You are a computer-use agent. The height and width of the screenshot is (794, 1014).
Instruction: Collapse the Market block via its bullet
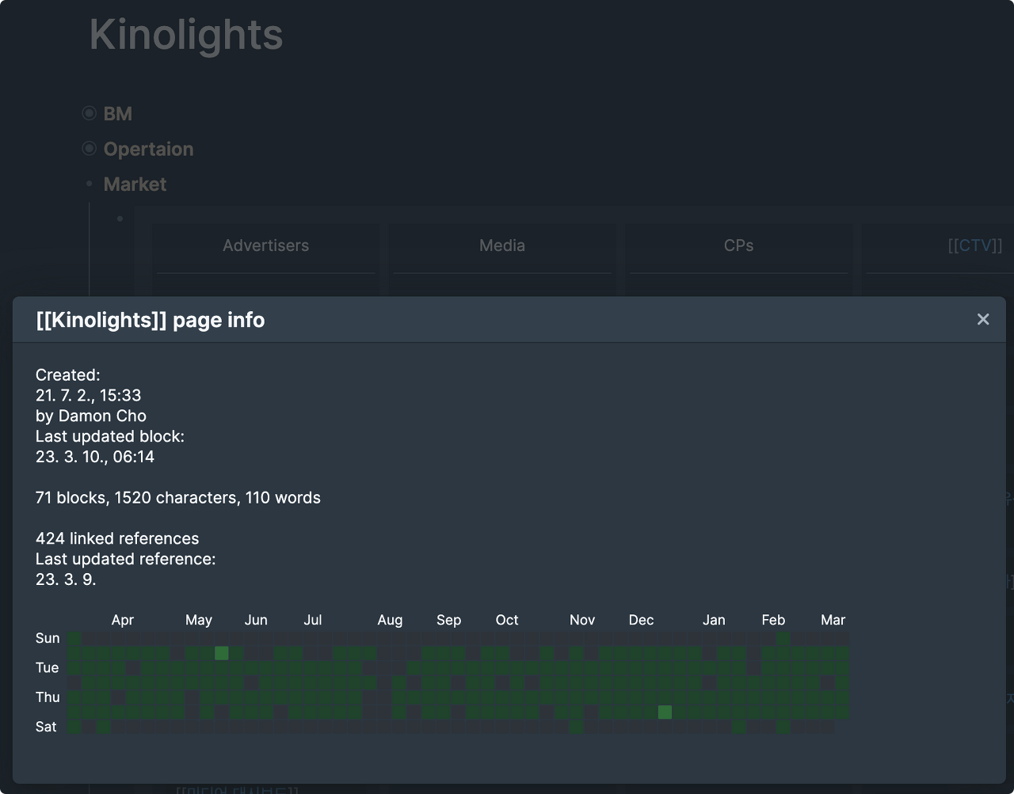tap(90, 184)
